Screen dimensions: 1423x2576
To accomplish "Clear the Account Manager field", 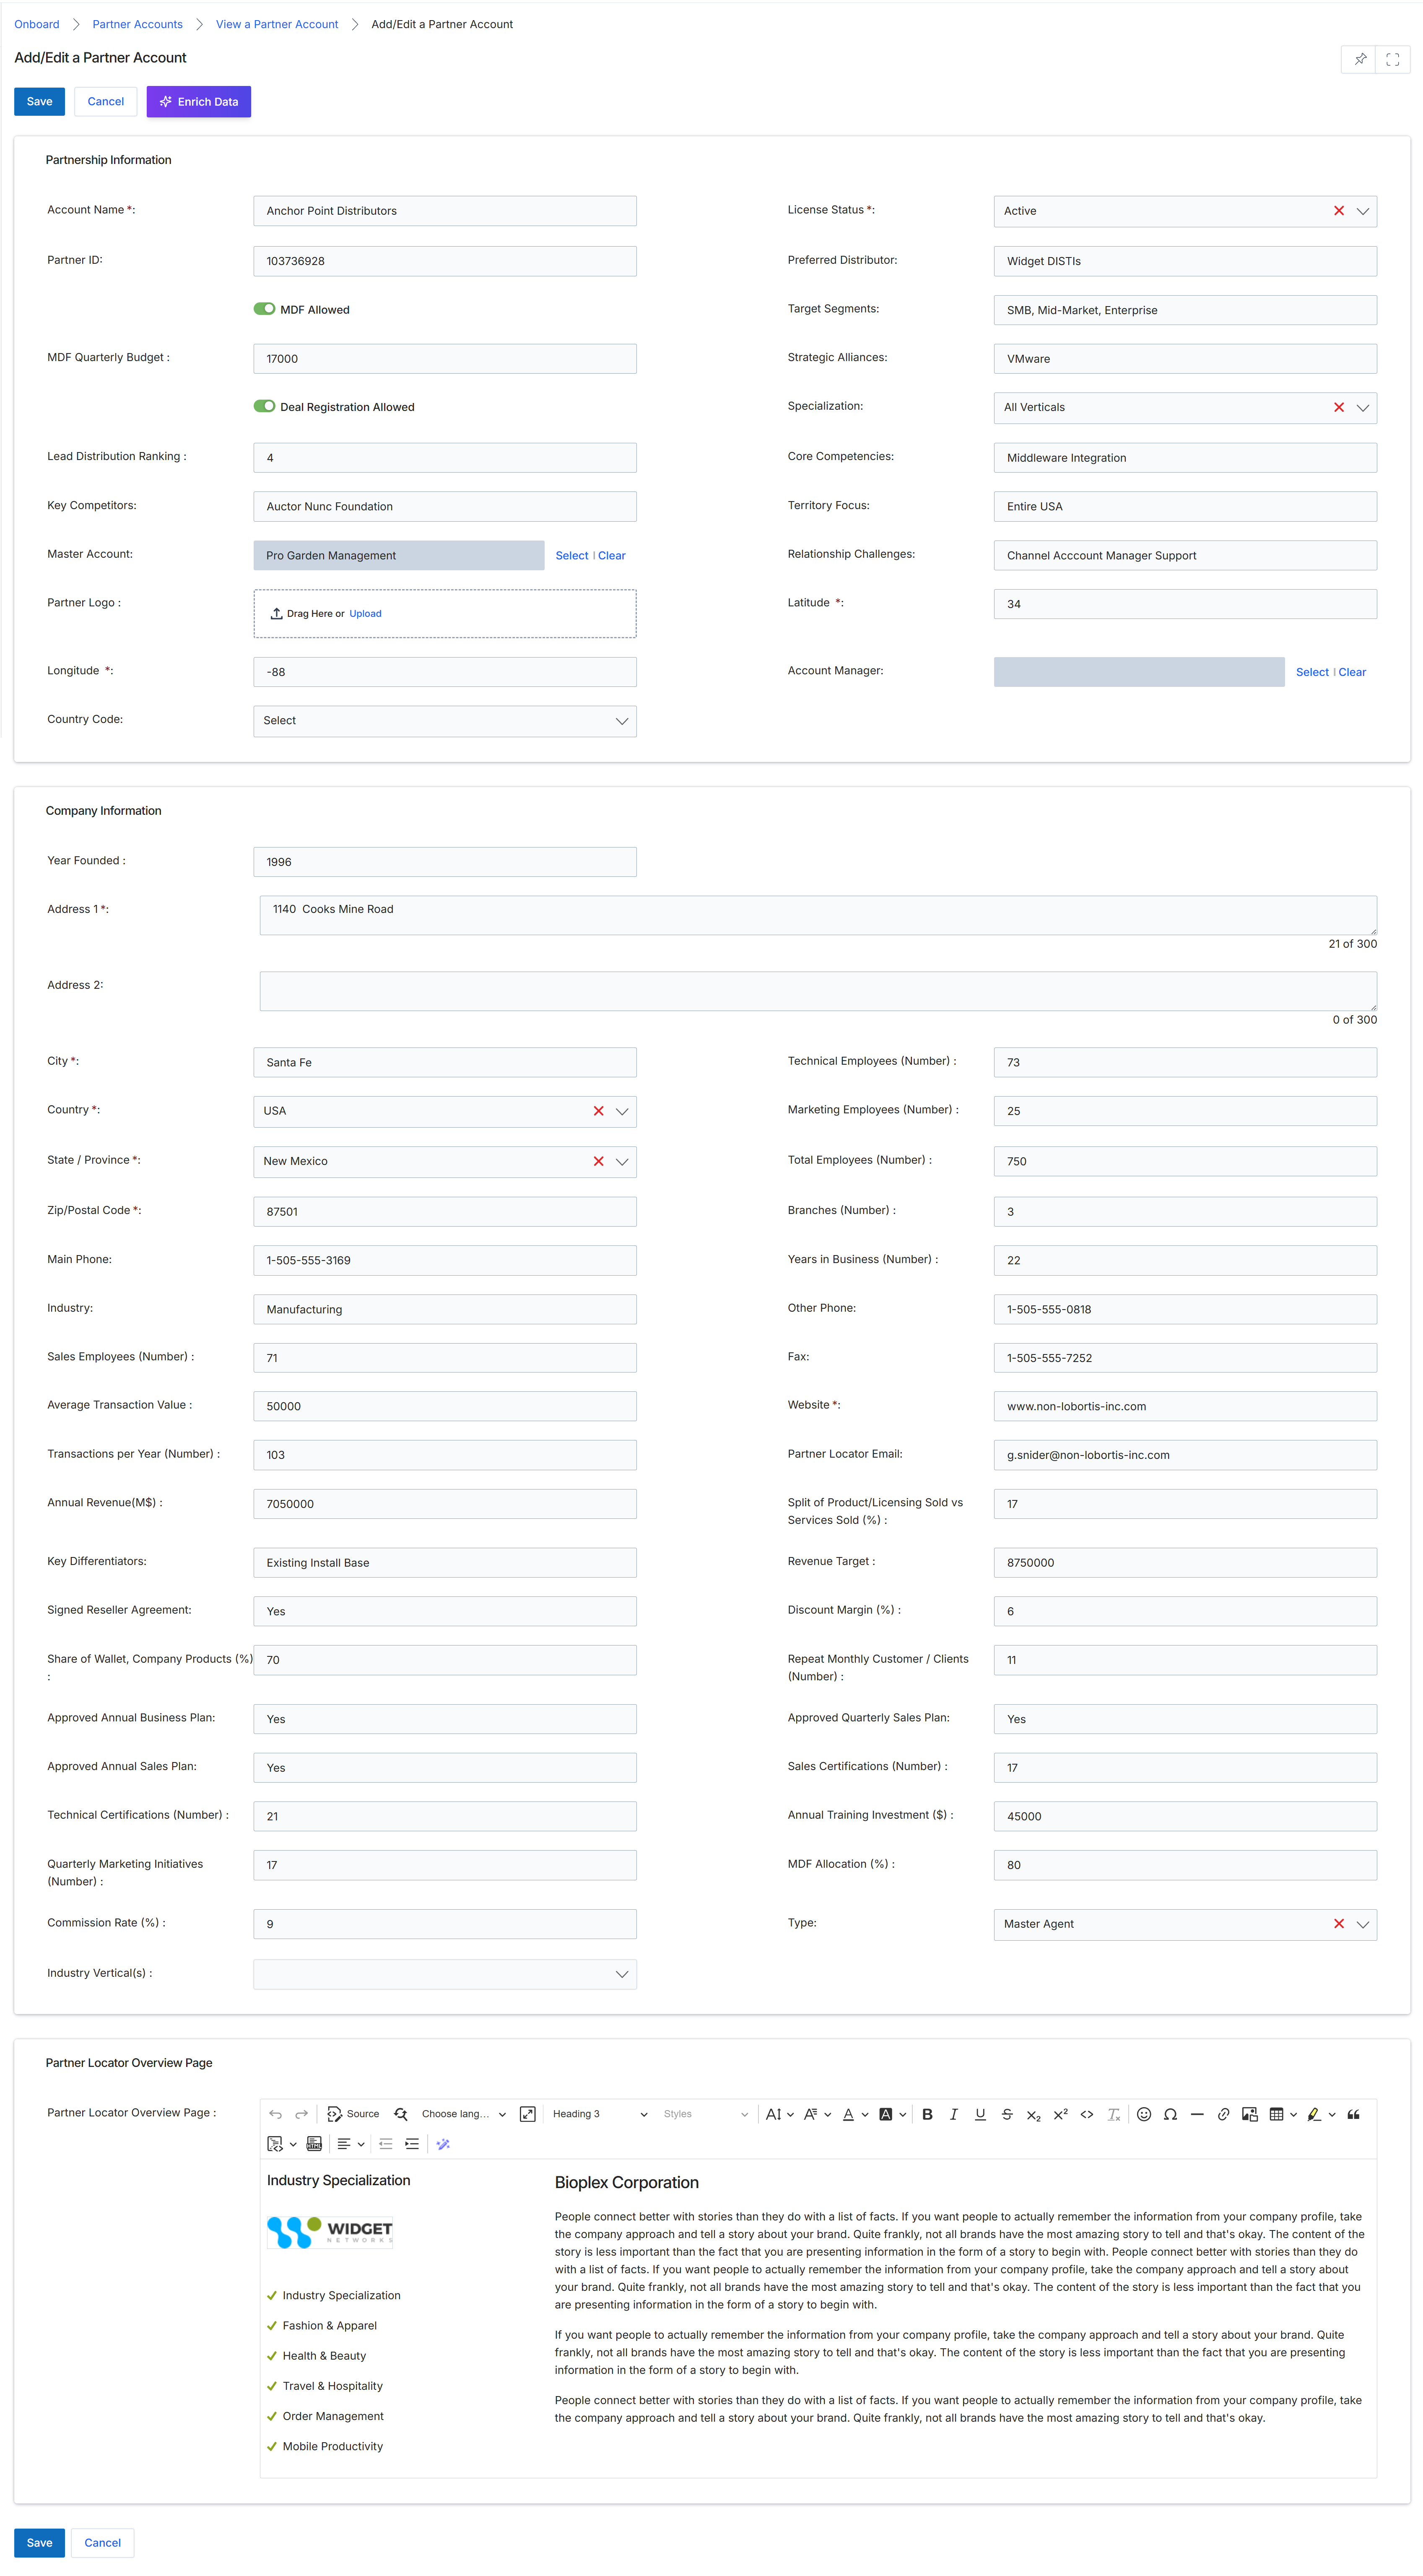I will pyautogui.click(x=1352, y=672).
